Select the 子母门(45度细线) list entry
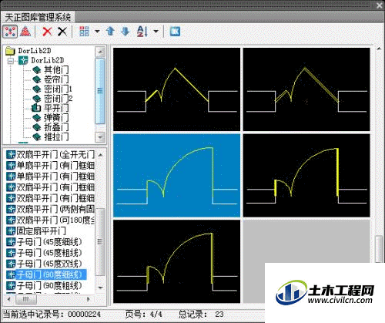Viewport: 385px width, 323px height. (x=44, y=242)
